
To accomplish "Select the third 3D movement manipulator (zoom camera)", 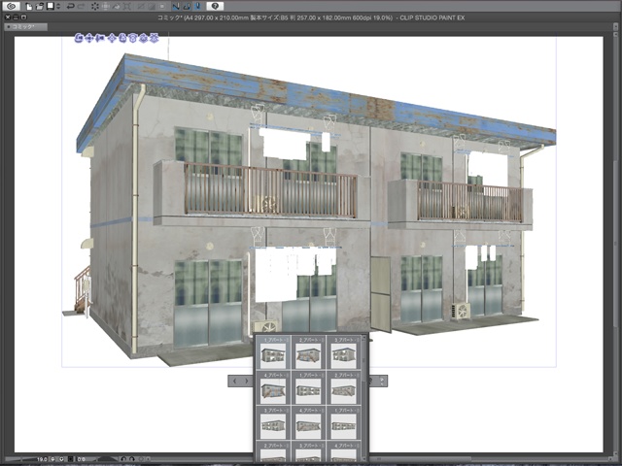I will pyautogui.click(x=99, y=39).
